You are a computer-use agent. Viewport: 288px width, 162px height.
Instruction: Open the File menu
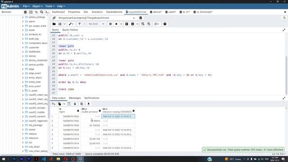coord(26,6)
